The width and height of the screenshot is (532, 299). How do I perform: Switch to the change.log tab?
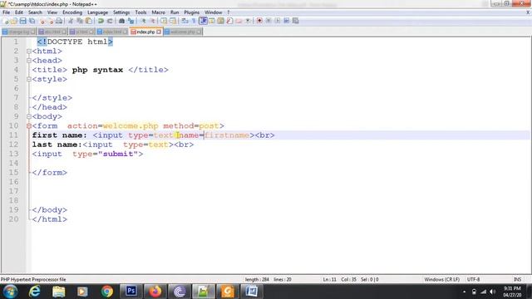[x=18, y=32]
